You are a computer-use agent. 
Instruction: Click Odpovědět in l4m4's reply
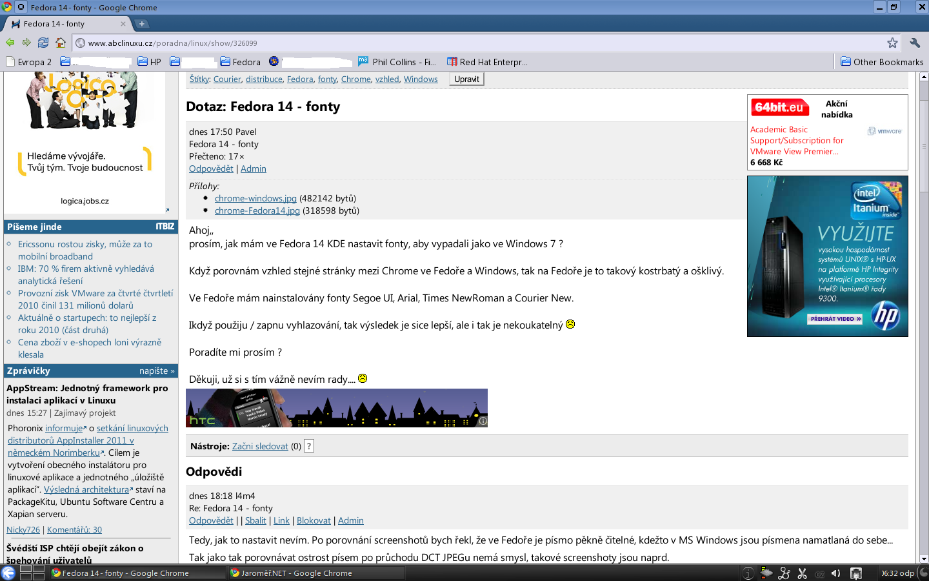pyautogui.click(x=211, y=520)
